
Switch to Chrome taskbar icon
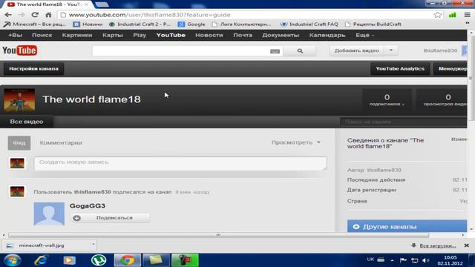127,260
